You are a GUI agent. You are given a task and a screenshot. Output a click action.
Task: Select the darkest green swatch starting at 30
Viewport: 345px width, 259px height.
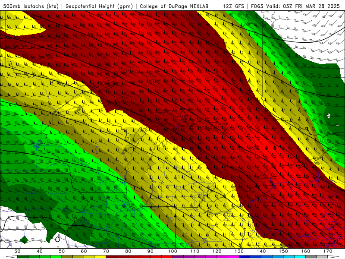click(23, 257)
